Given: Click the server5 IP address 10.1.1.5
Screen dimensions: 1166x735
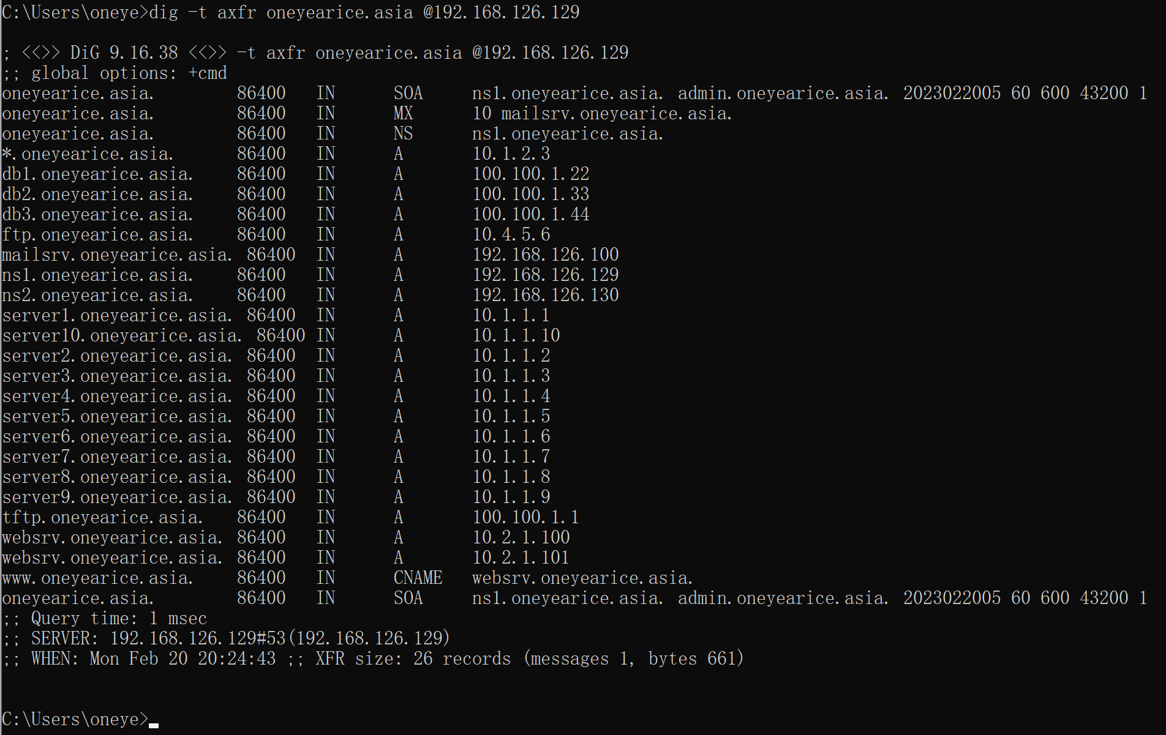Looking at the screenshot, I should tap(511, 416).
